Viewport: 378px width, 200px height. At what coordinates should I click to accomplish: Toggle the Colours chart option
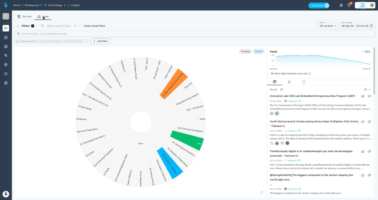(x=258, y=51)
